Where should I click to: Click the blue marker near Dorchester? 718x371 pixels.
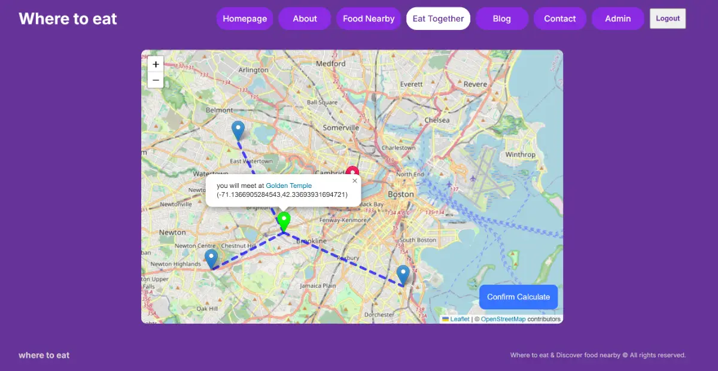tap(403, 274)
